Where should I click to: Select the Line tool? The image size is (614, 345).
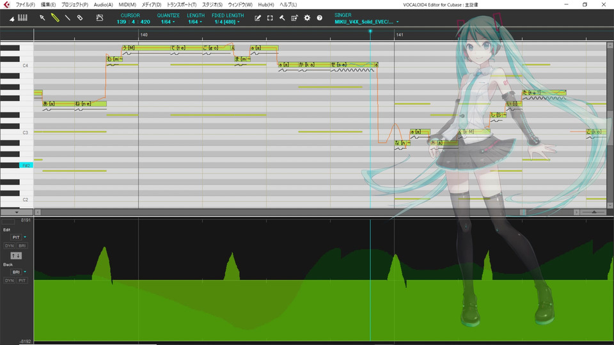pos(67,18)
